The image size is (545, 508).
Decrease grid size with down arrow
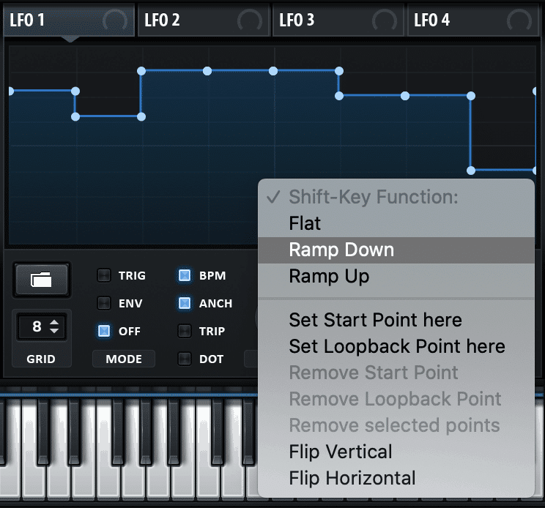54,331
